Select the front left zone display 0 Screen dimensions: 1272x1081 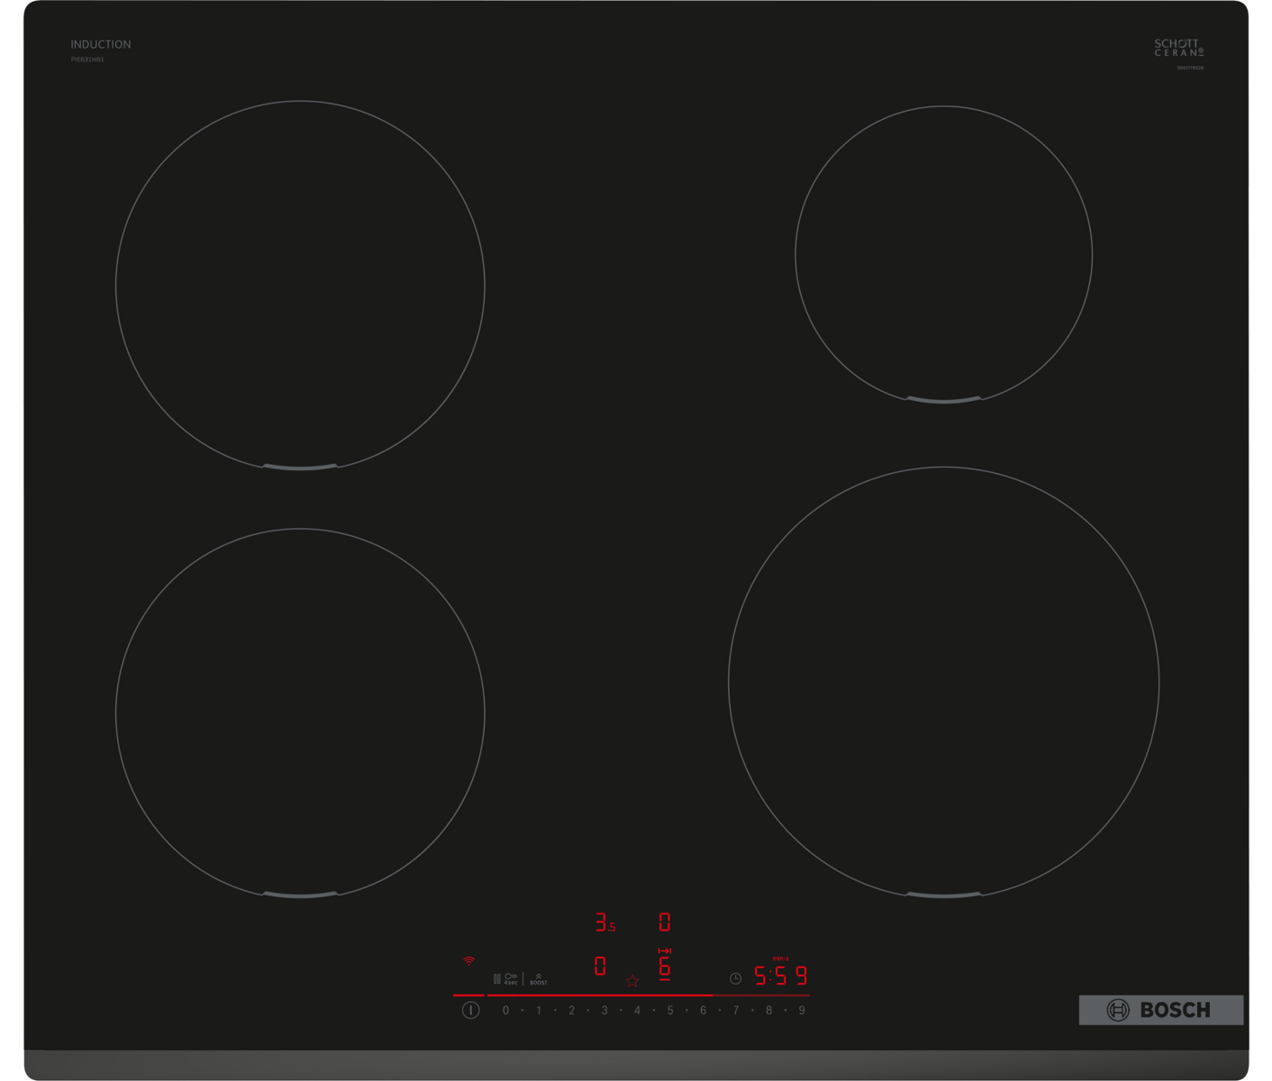pyautogui.click(x=600, y=966)
